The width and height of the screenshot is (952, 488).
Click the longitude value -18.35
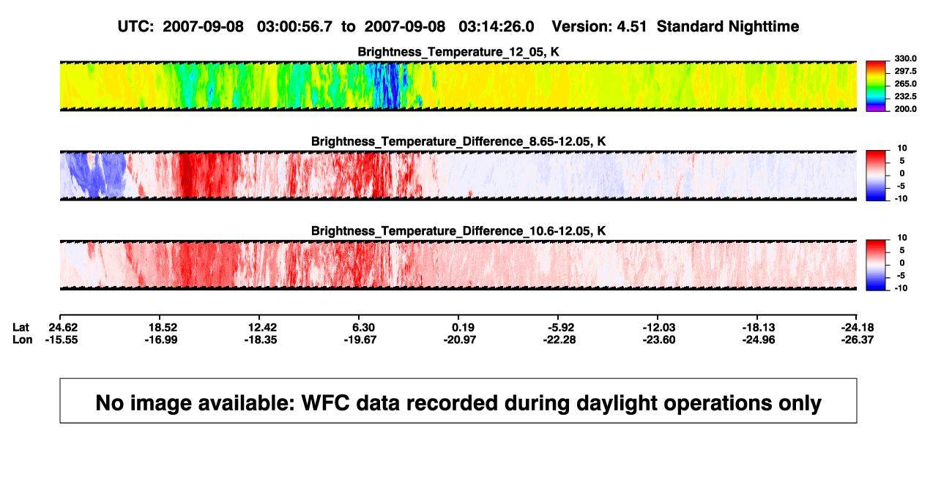(262, 339)
